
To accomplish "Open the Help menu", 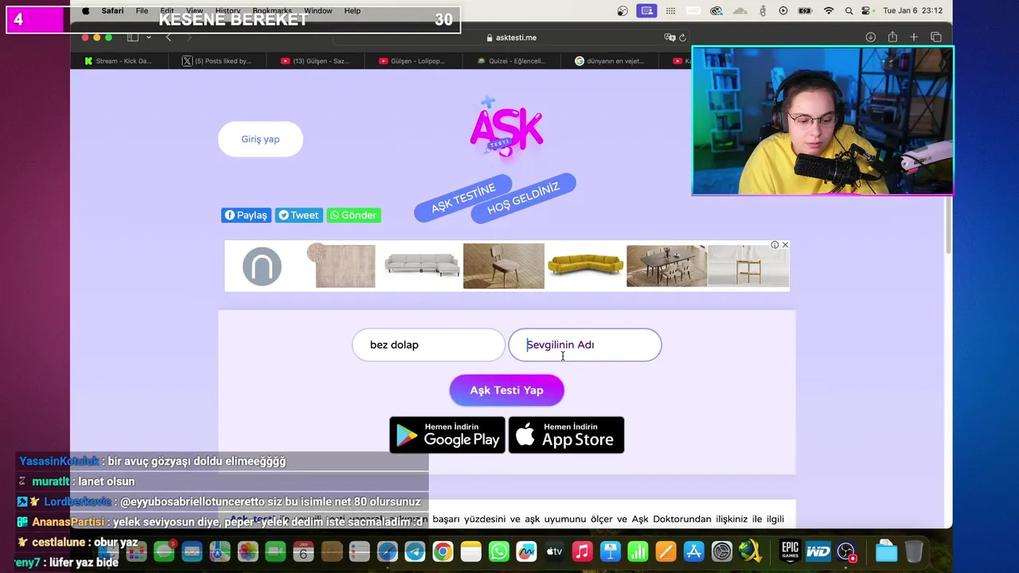I will pyautogui.click(x=352, y=10).
